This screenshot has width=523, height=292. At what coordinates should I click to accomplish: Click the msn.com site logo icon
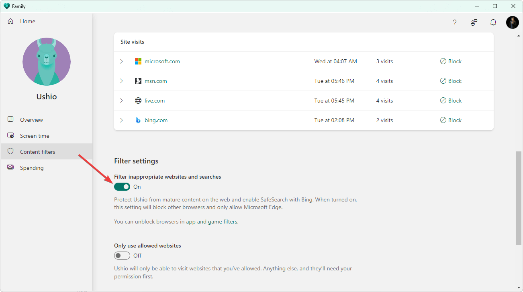(x=138, y=81)
